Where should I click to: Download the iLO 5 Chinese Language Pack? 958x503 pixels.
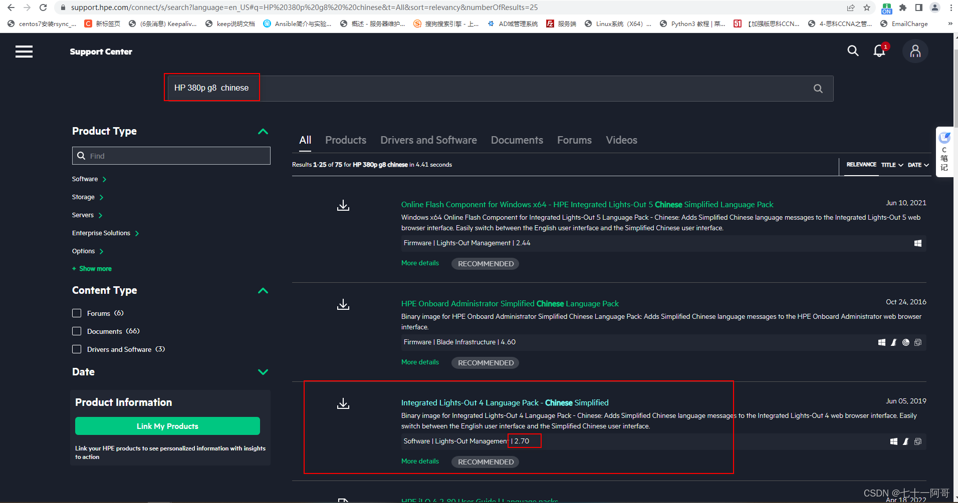coord(343,206)
